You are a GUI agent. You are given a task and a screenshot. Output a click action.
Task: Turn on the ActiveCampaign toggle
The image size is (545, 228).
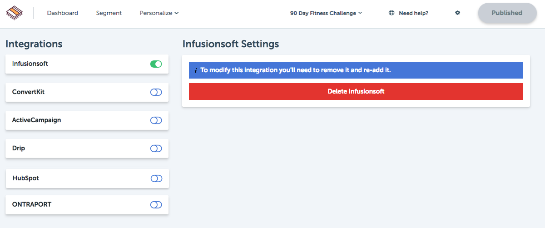click(x=156, y=120)
